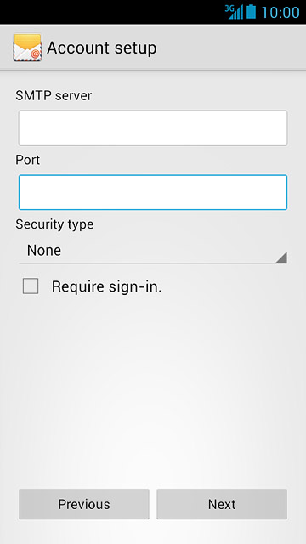
Task: Tap the Require sign-in label text
Action: click(x=106, y=286)
